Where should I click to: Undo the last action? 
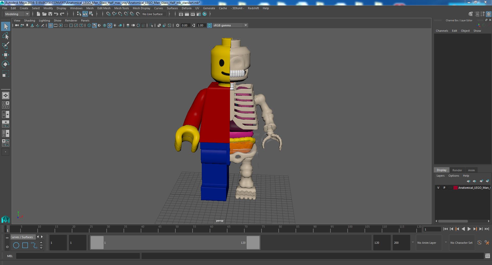click(56, 14)
